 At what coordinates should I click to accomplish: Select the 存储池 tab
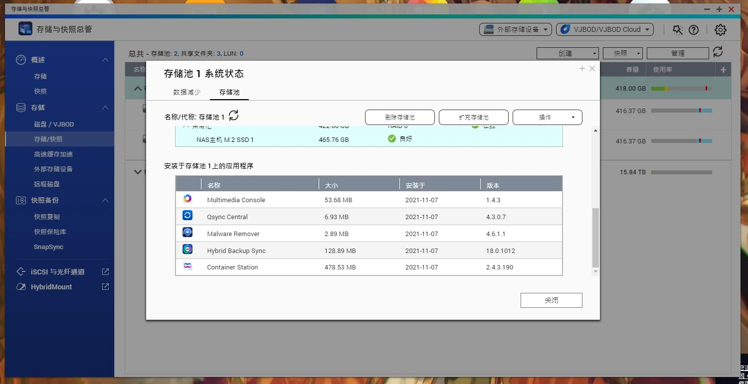(x=229, y=92)
